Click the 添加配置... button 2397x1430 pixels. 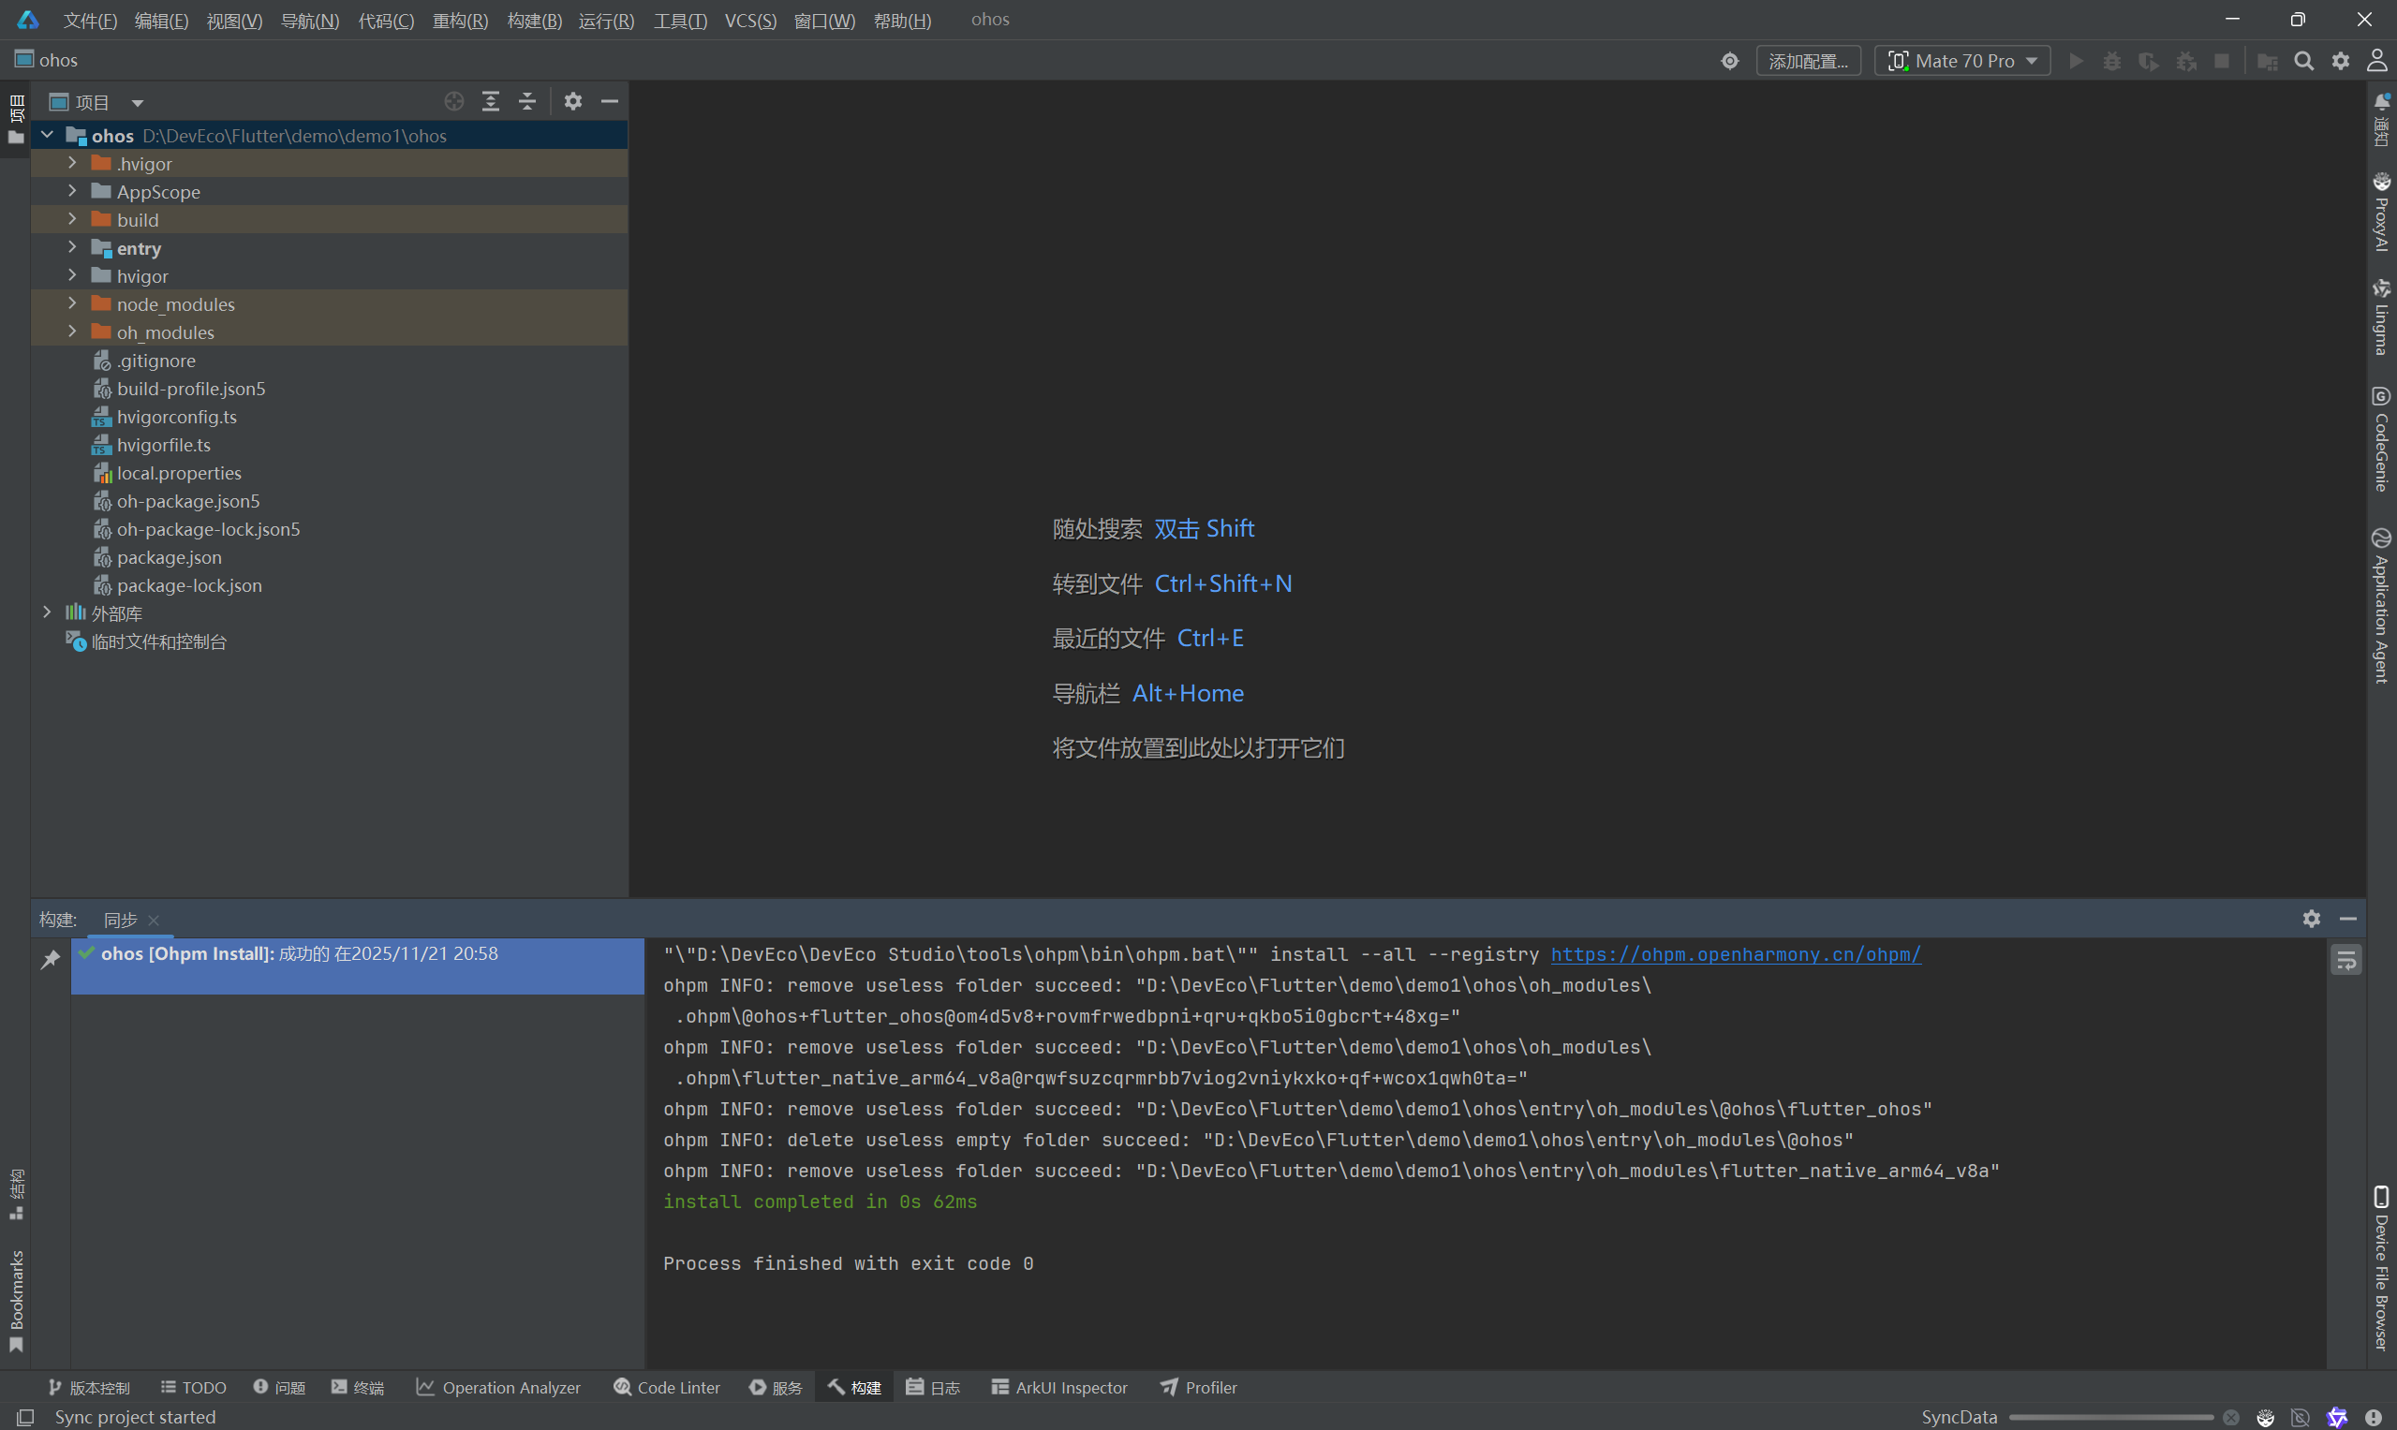coord(1808,61)
